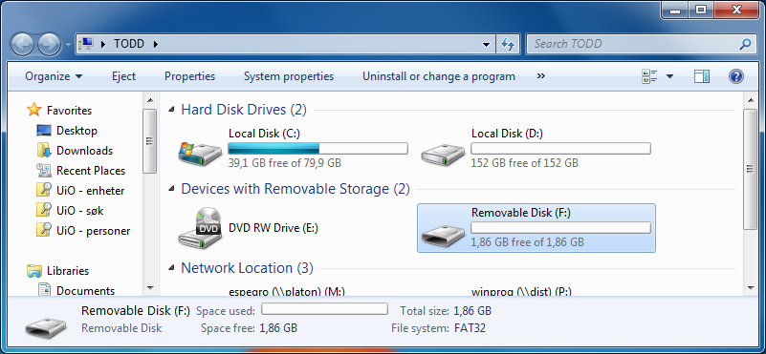
Task: Click Eject in the toolbar
Action: [x=123, y=76]
